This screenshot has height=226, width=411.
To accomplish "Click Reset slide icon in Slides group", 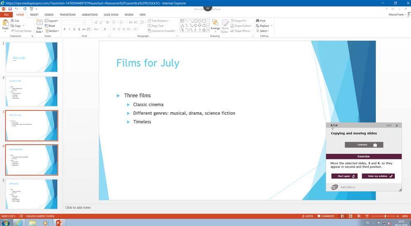I will [x=46, y=26].
